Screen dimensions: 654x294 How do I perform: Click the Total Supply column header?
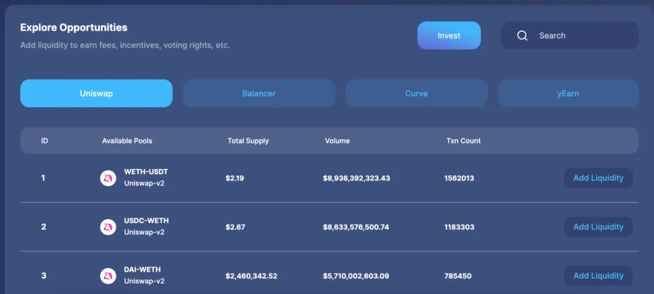point(248,141)
